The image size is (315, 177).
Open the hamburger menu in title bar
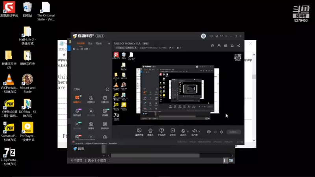[x=226, y=36]
